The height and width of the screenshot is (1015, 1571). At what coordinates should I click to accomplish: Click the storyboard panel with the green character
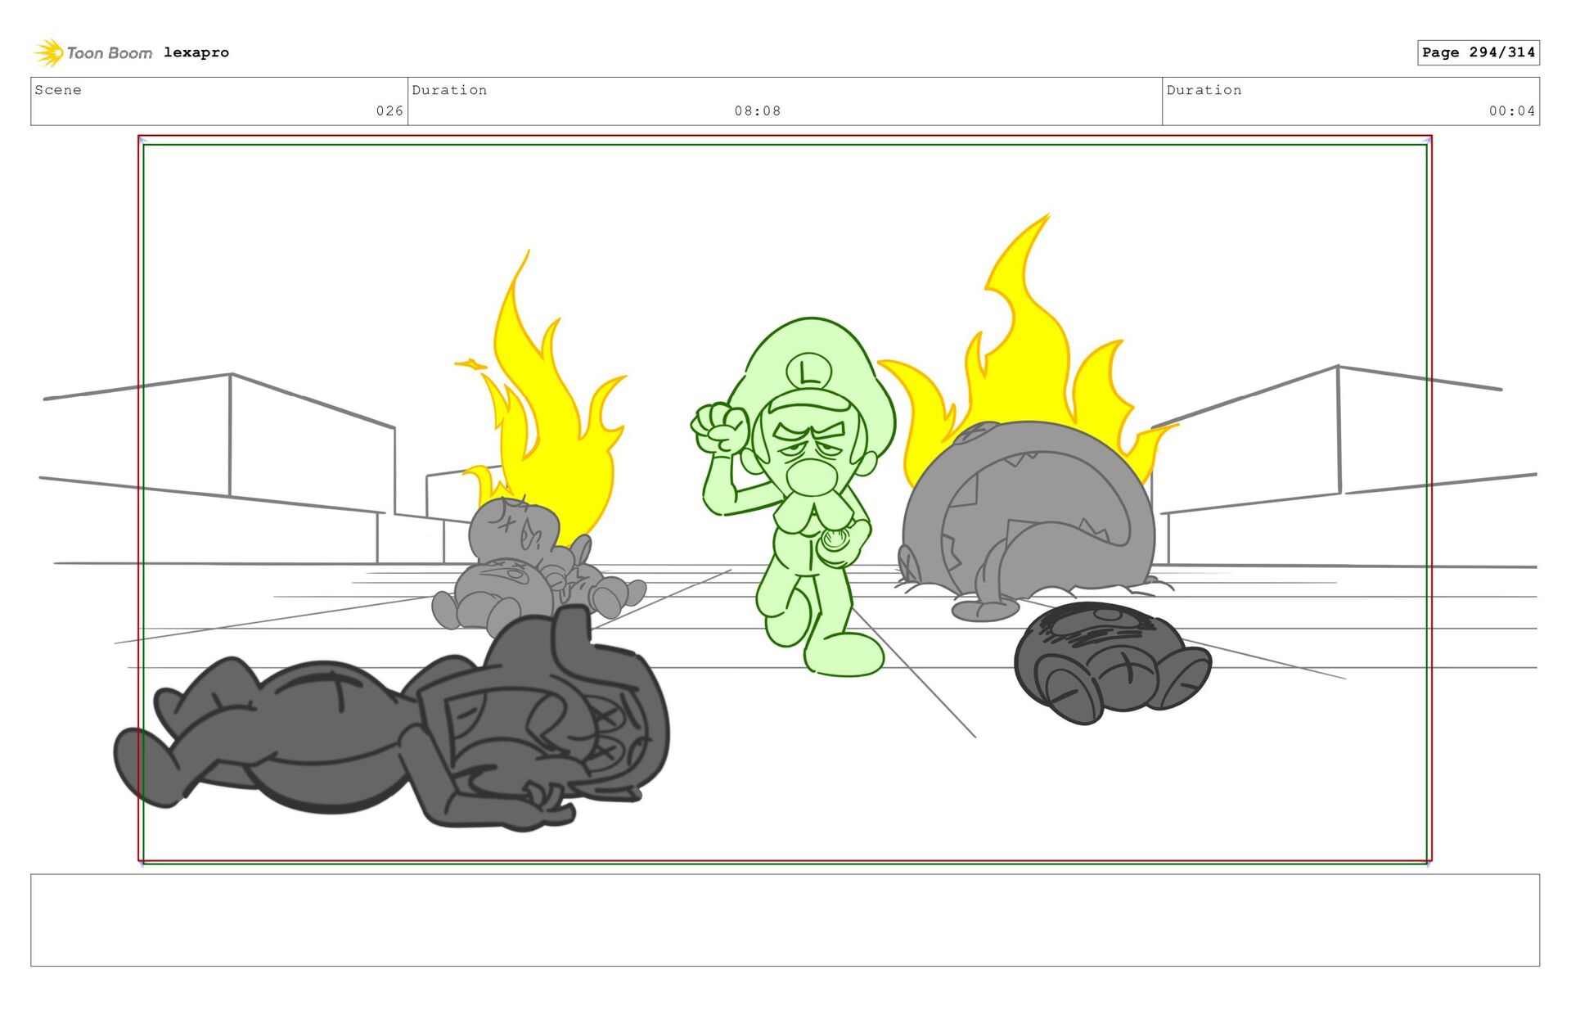pyautogui.click(x=785, y=499)
